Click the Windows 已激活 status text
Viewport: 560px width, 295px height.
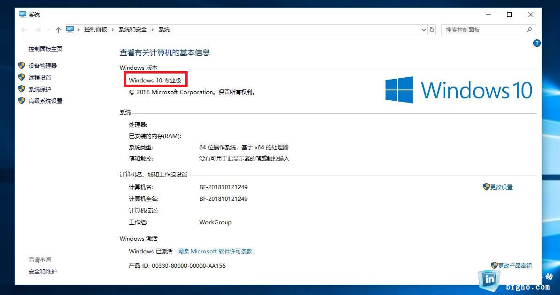coord(151,251)
